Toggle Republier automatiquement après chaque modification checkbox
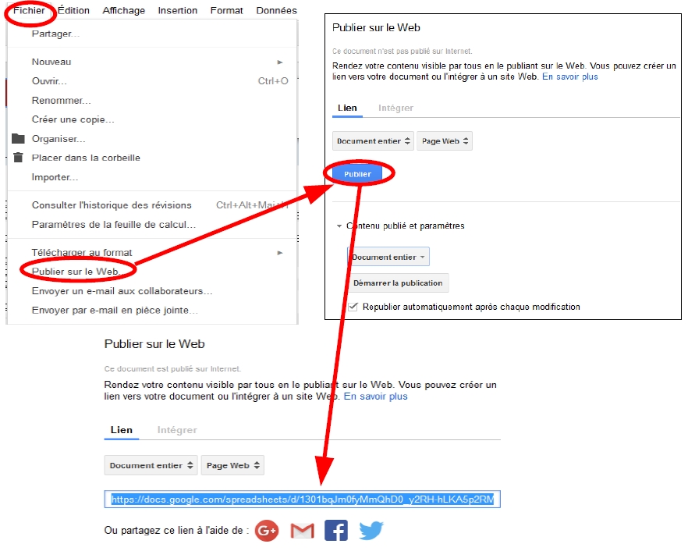Viewport: 688px width, 551px height. click(x=353, y=307)
